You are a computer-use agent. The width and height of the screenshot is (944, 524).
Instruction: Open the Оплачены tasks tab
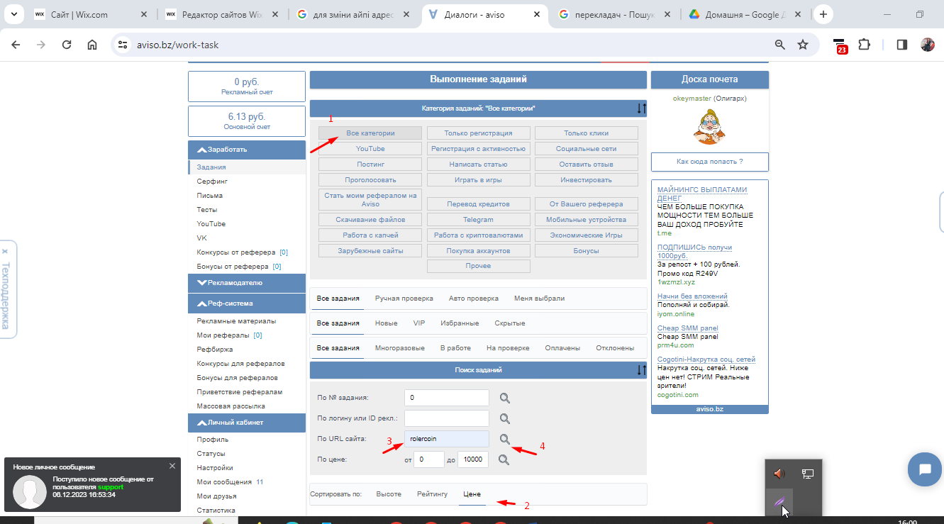tap(562, 348)
